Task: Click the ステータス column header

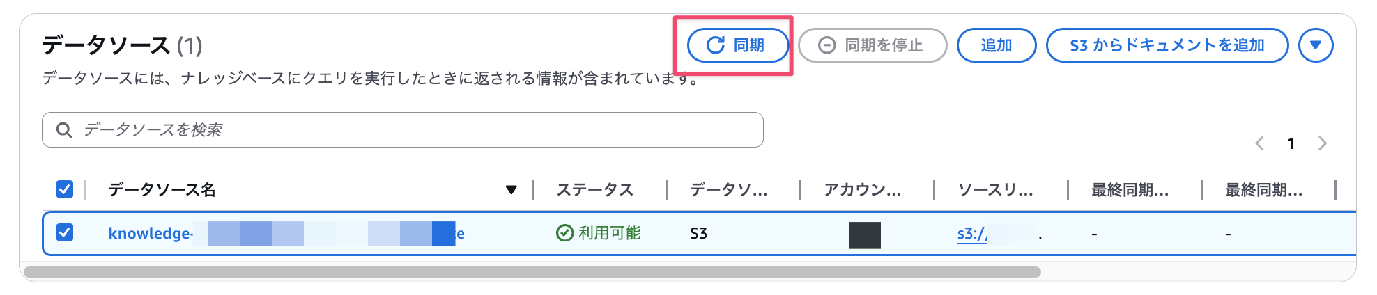Action: (594, 189)
